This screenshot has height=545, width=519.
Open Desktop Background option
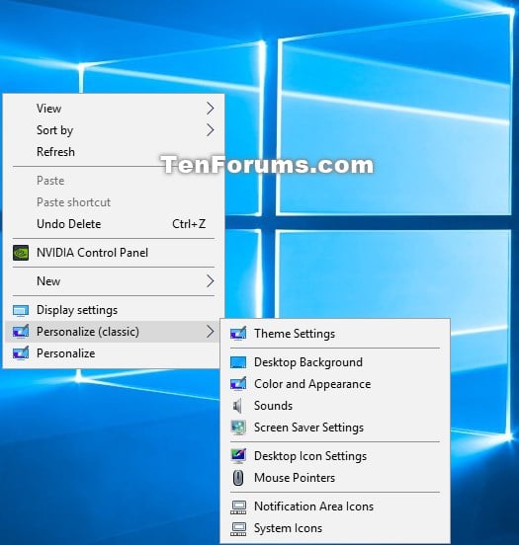[x=335, y=362]
